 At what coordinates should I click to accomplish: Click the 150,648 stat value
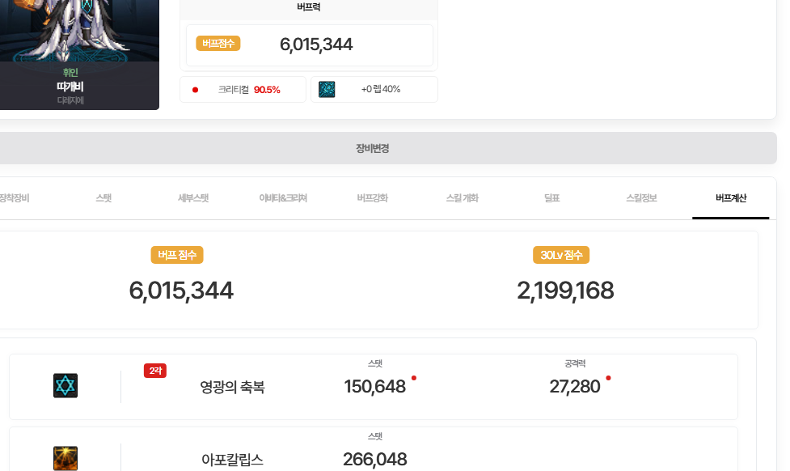(375, 387)
